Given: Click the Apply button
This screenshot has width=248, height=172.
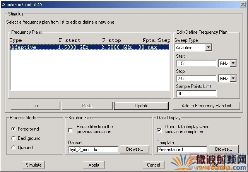Looking at the screenshot, I should [x=94, y=165].
